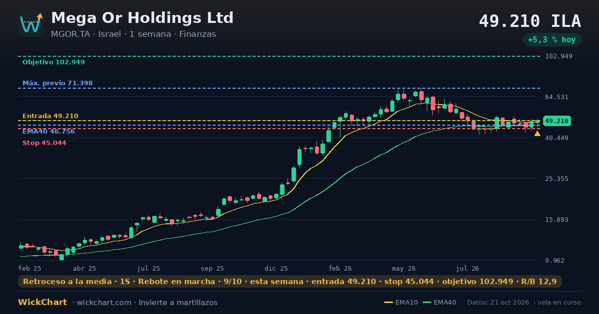Click the Retroceso a la media summary banner
Image resolution: width=599 pixels, height=314 pixels.
point(290,282)
